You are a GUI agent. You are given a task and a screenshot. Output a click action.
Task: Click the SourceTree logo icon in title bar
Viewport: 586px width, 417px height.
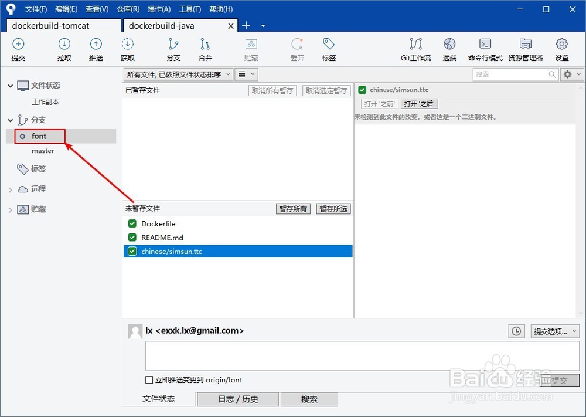(11, 9)
